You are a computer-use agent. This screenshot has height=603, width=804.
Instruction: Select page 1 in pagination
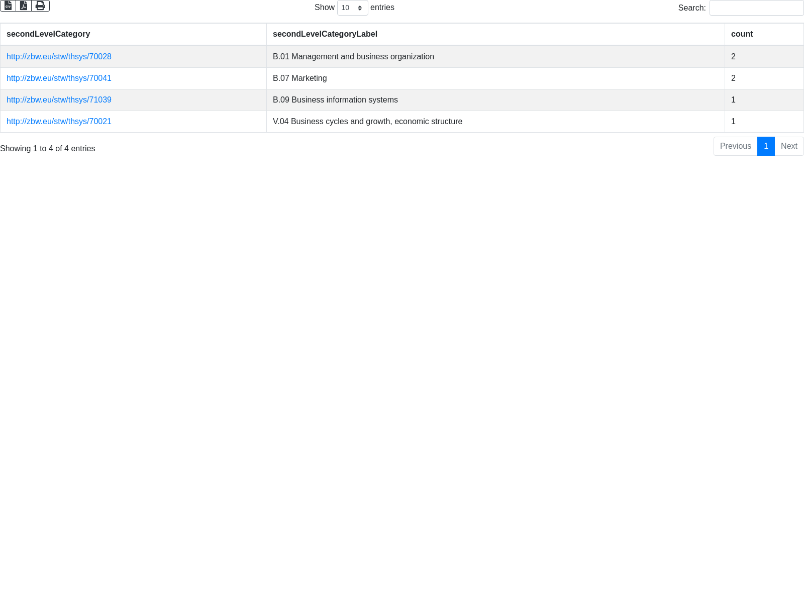tap(766, 146)
